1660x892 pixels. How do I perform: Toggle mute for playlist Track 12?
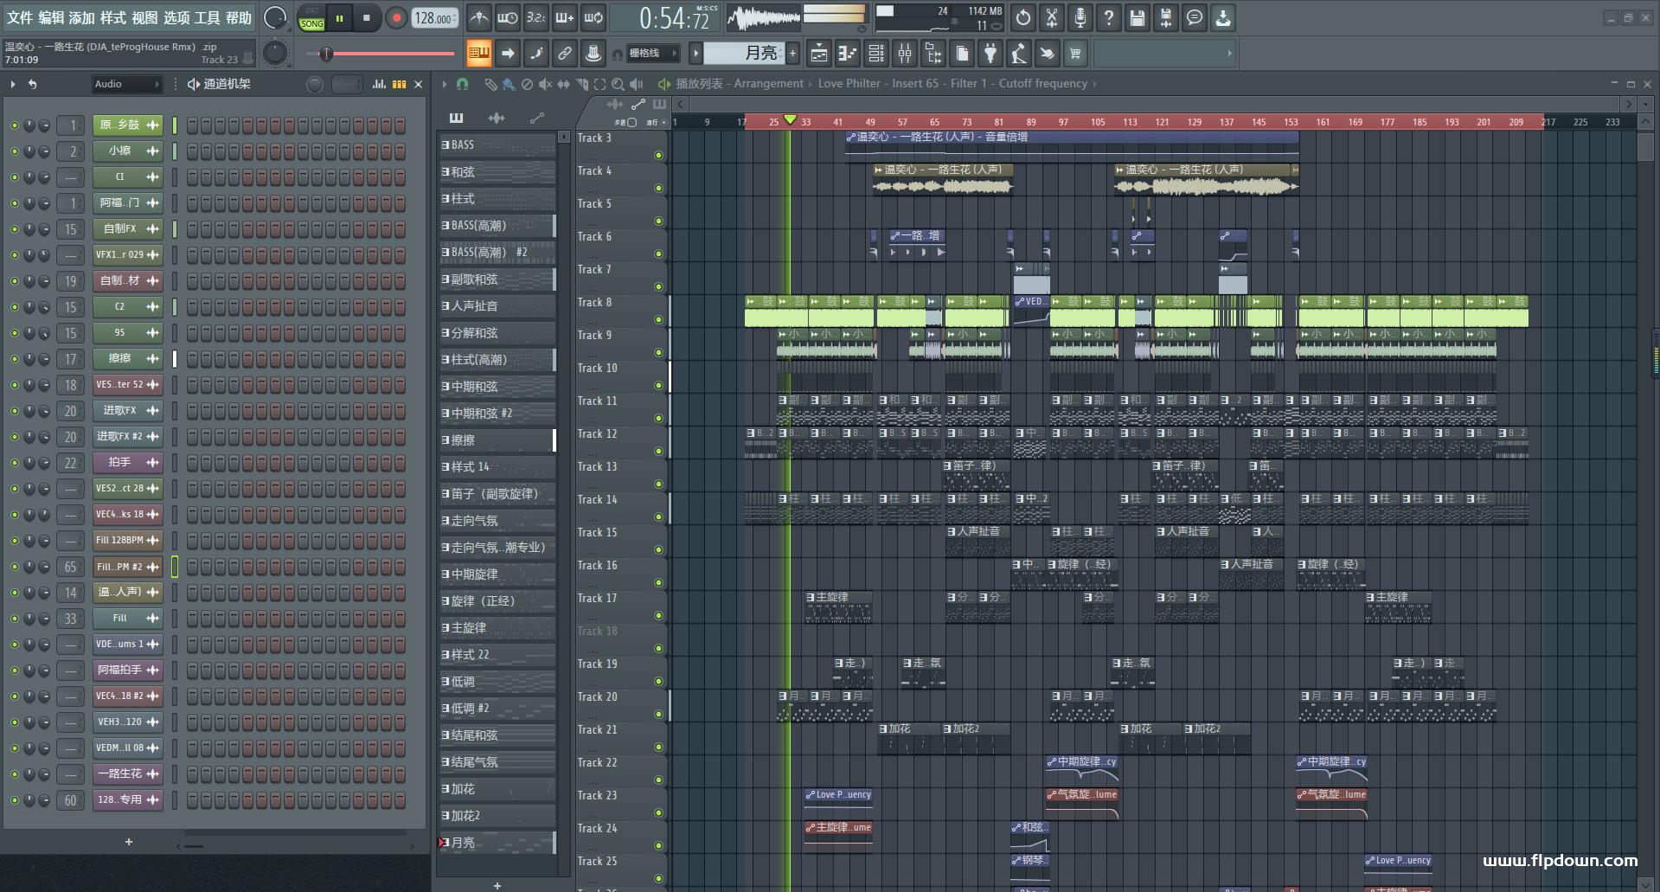(x=658, y=451)
